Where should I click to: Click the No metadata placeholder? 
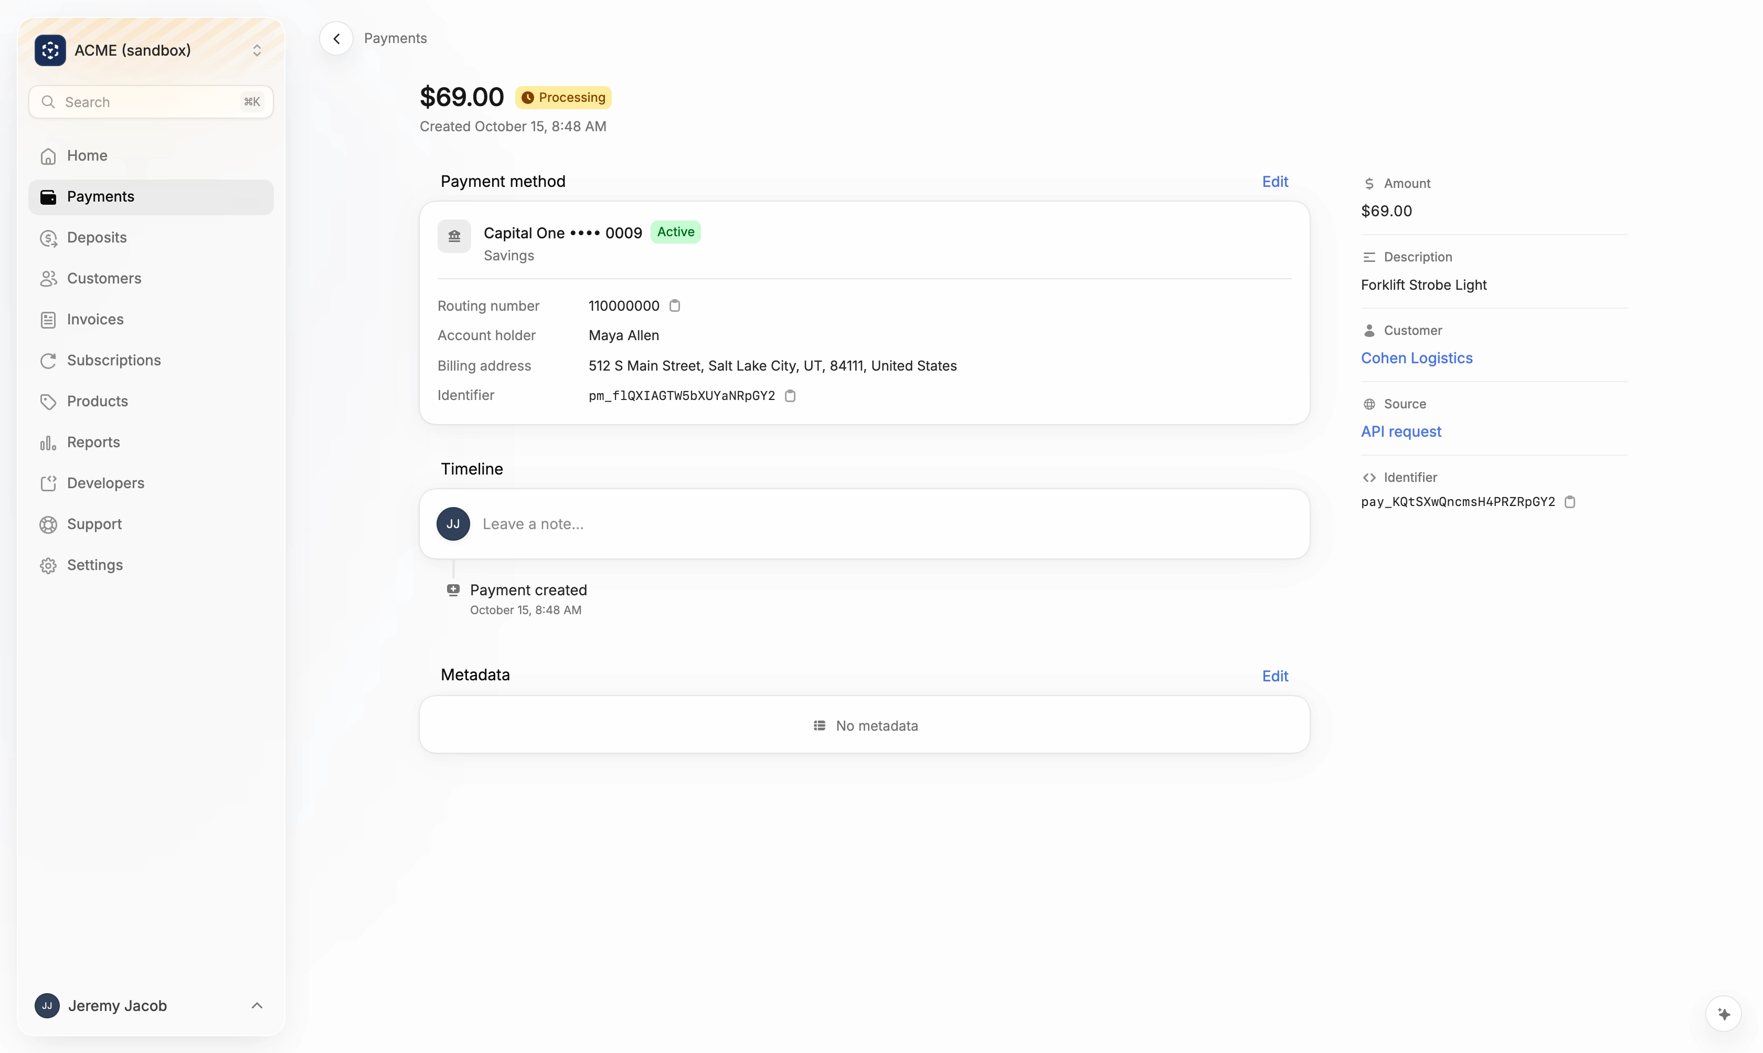[865, 725]
